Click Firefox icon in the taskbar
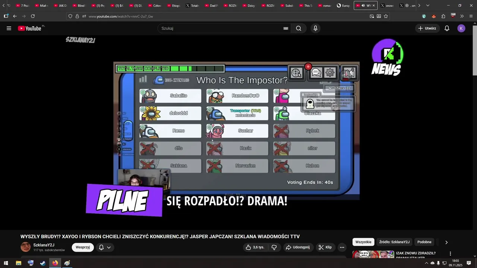This screenshot has width=477, height=268. click(x=55, y=263)
